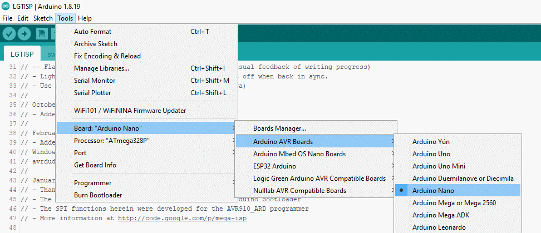Choose Fix Encoding & Reload
The width and height of the screenshot is (541, 233).
(x=146, y=56)
